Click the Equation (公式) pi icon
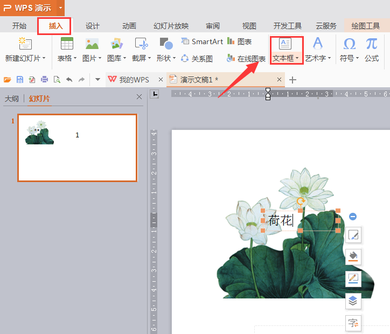Viewport: 390px width, 334px height. [372, 44]
